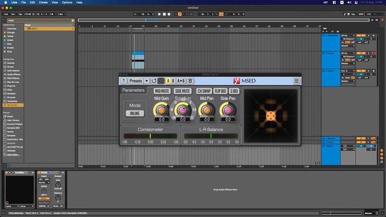Toggle the Key map mode button
The image size is (386, 217).
coord(353,14)
